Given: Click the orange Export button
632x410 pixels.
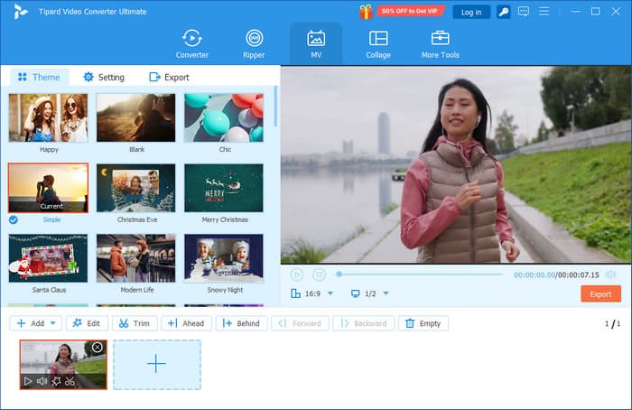Looking at the screenshot, I should (x=600, y=294).
